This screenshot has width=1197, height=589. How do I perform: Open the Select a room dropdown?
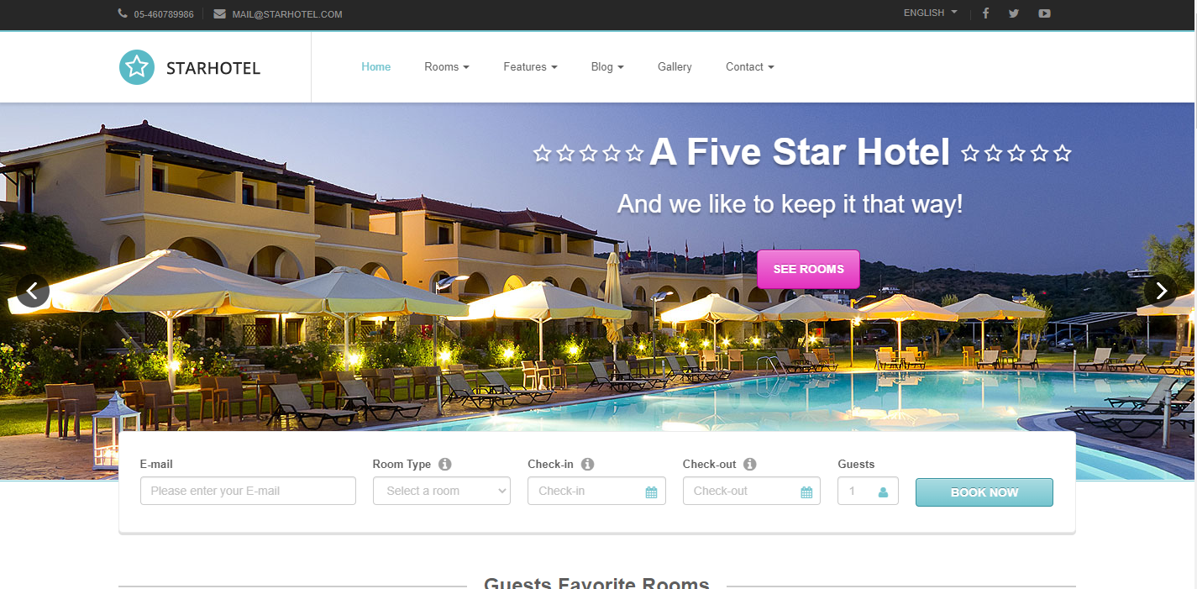click(x=442, y=491)
